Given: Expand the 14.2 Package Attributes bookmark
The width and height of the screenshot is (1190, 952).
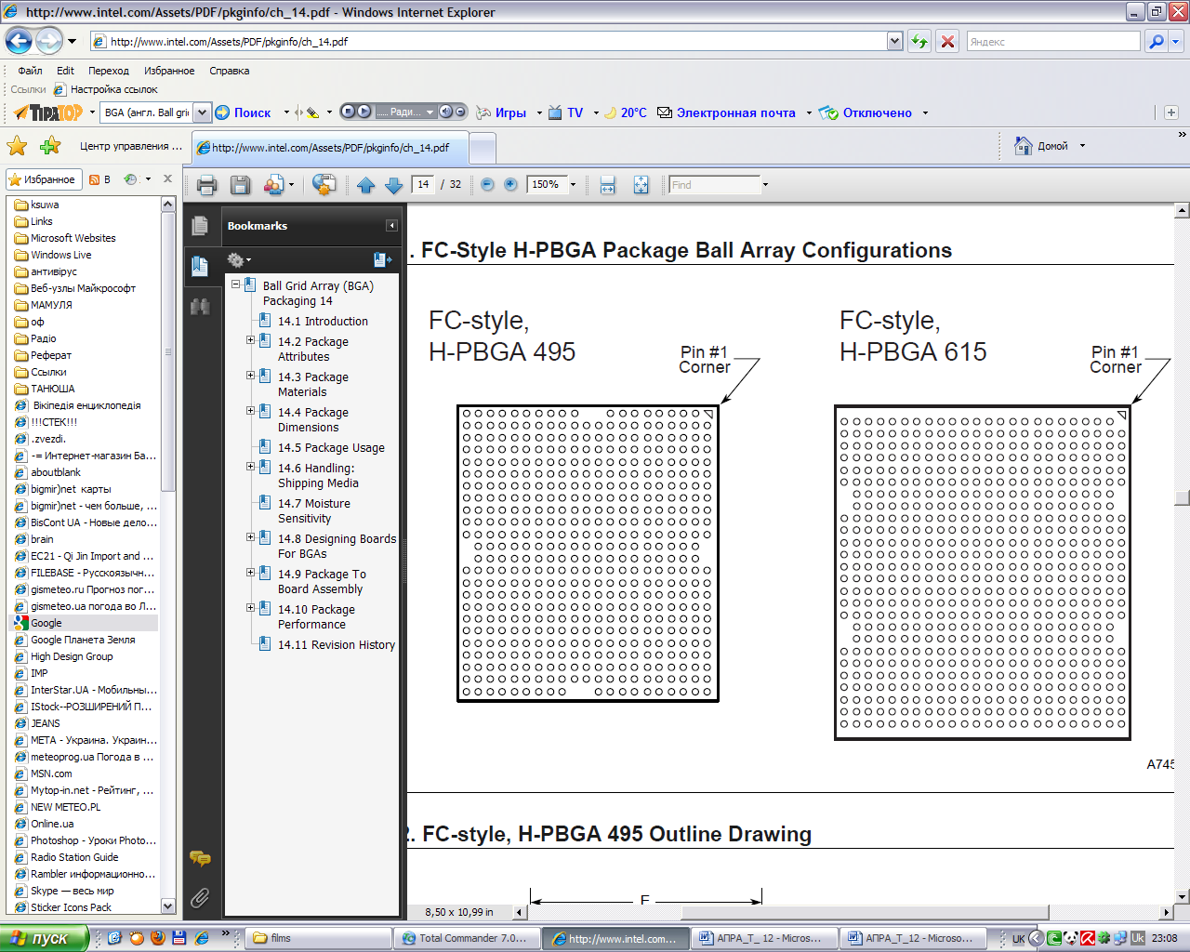Looking at the screenshot, I should (250, 341).
